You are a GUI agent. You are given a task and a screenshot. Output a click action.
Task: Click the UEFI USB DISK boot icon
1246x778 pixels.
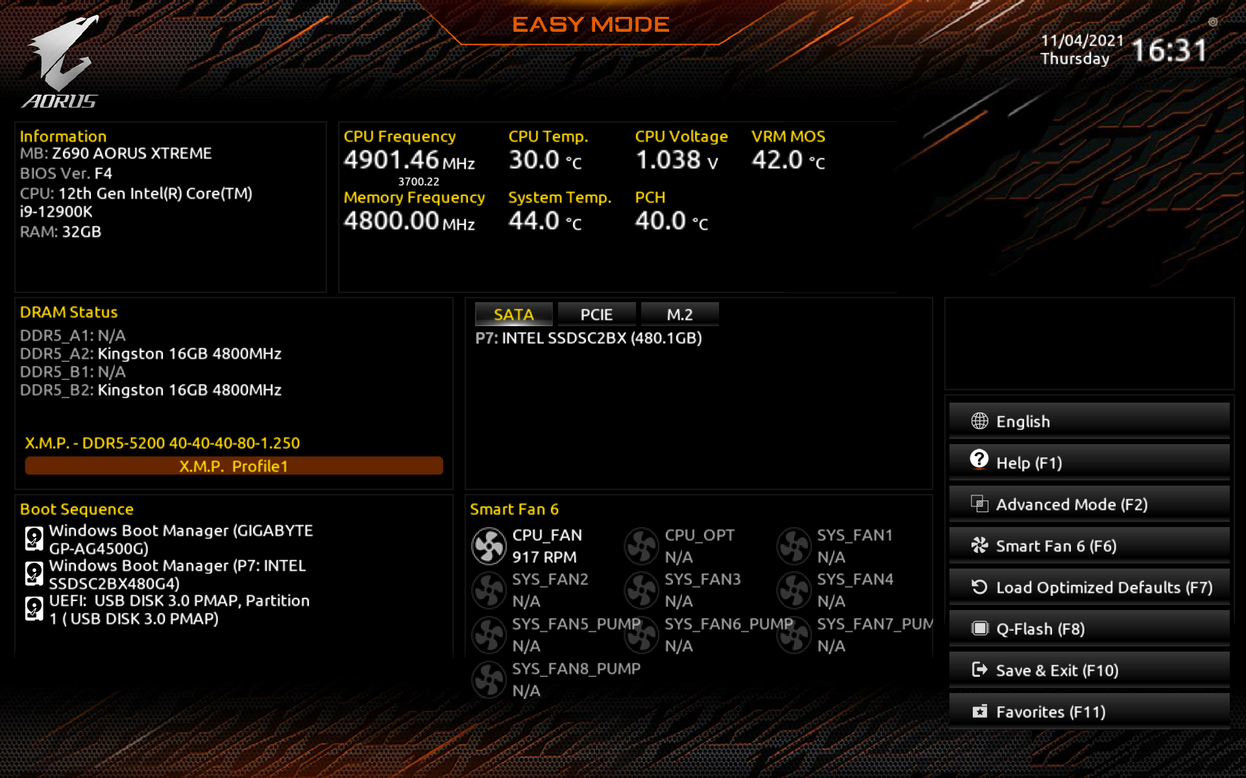(x=34, y=609)
